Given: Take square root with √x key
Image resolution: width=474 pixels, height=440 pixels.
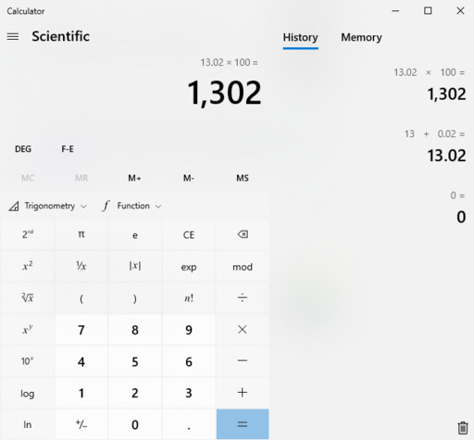Looking at the screenshot, I should click(28, 297).
